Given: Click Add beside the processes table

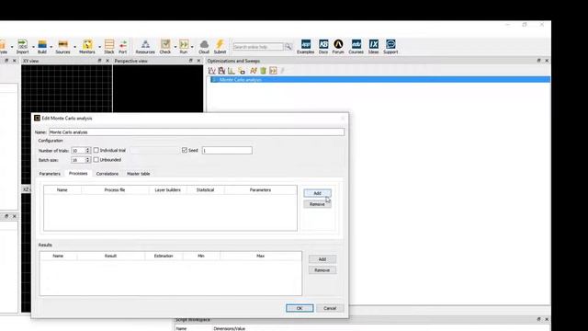Looking at the screenshot, I should point(317,193).
